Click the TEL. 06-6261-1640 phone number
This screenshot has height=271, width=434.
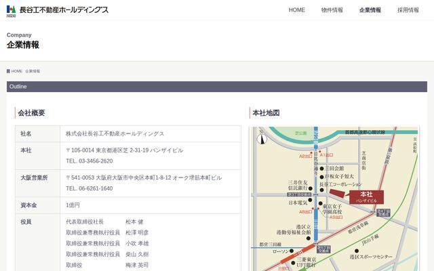point(89,188)
